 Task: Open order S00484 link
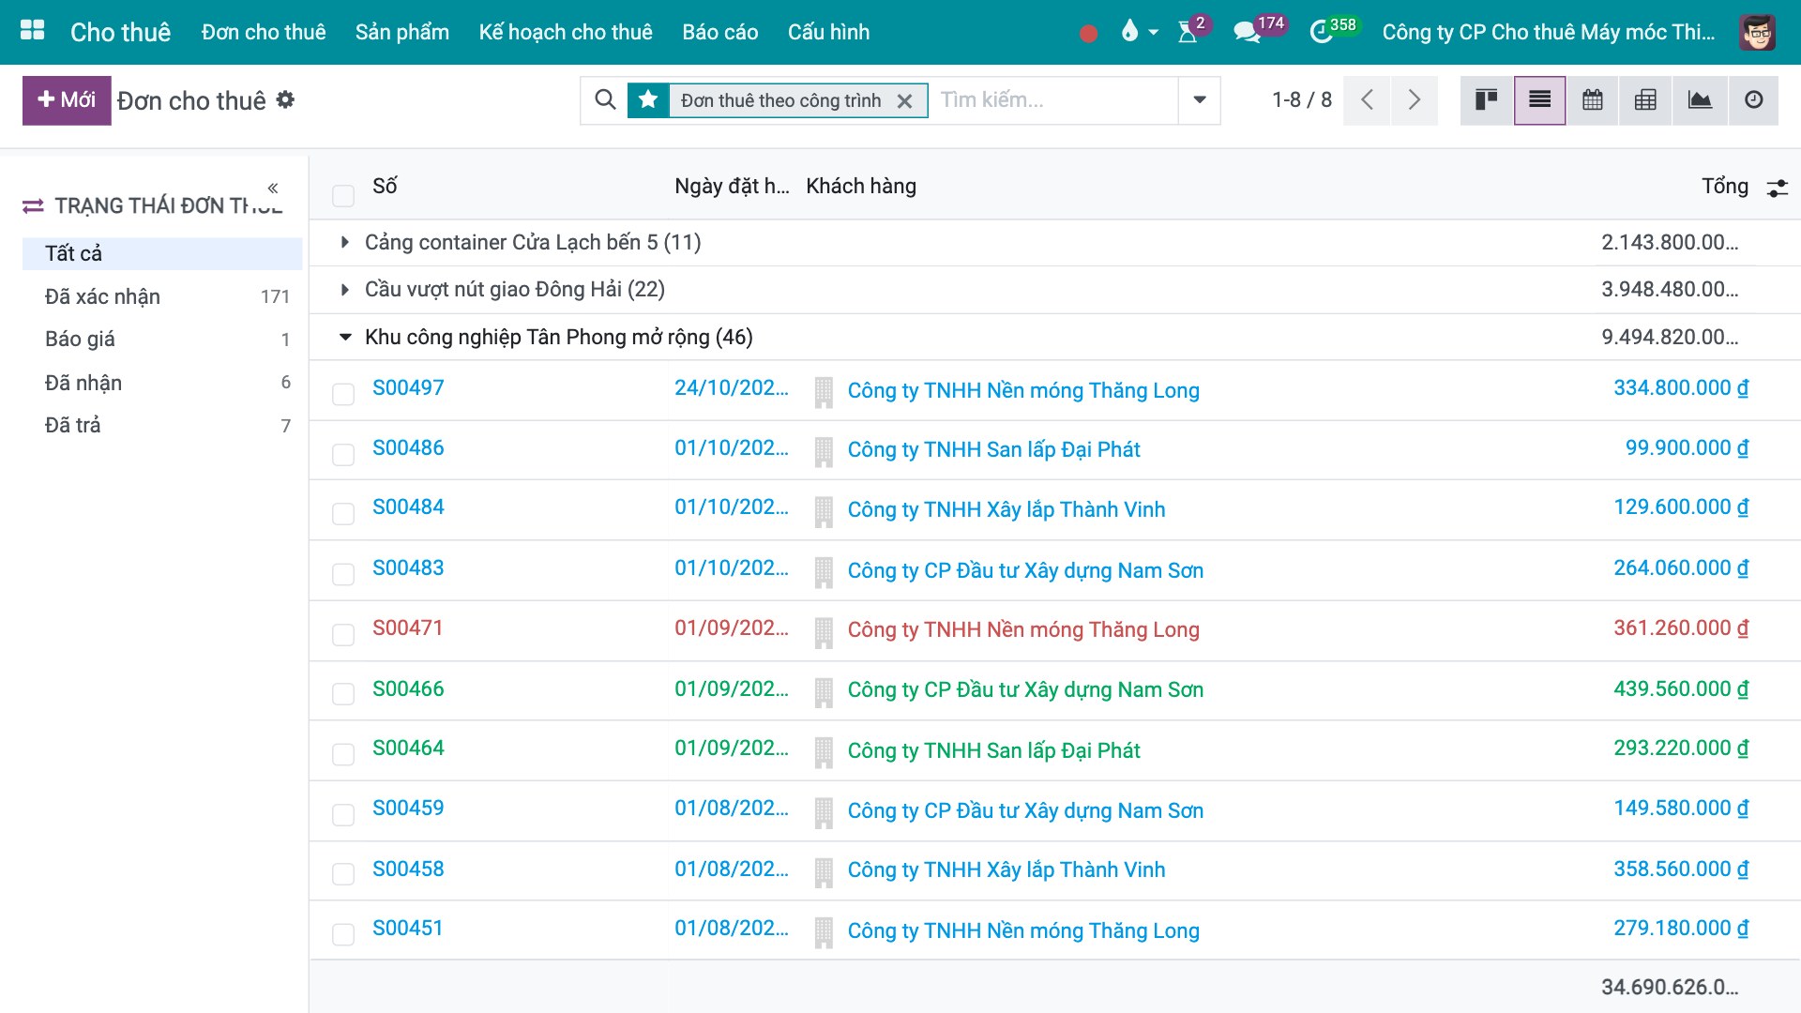(x=408, y=507)
